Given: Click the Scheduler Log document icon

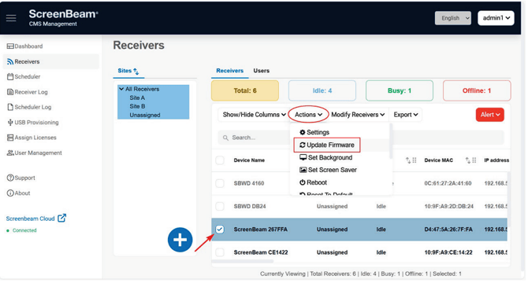Looking at the screenshot, I should pyautogui.click(x=10, y=107).
